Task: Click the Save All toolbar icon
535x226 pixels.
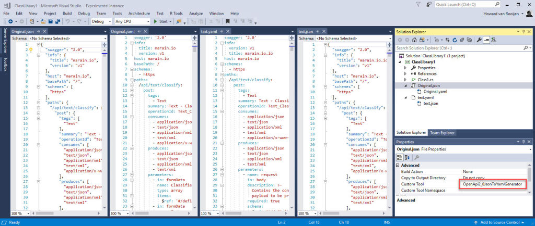Action: [x=58, y=21]
